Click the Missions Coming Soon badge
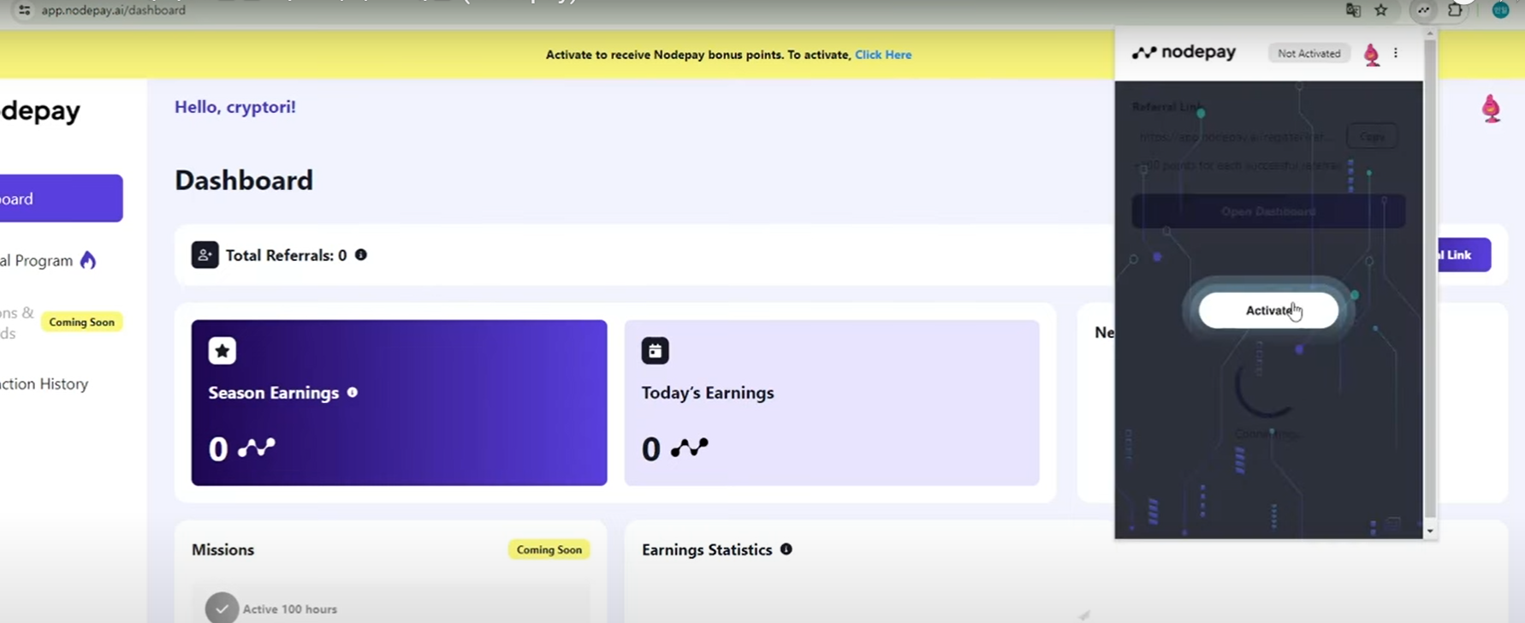1525x623 pixels. 549,549
